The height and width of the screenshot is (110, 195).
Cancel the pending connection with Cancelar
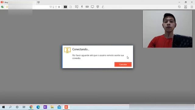coord(123,64)
